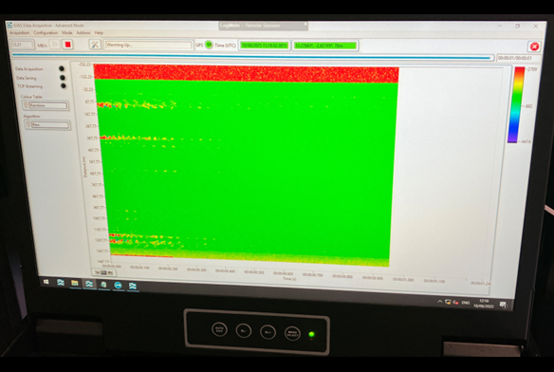Click the rainbow colour scale bar
Image resolution: width=554 pixels, height=372 pixels.
516,105
